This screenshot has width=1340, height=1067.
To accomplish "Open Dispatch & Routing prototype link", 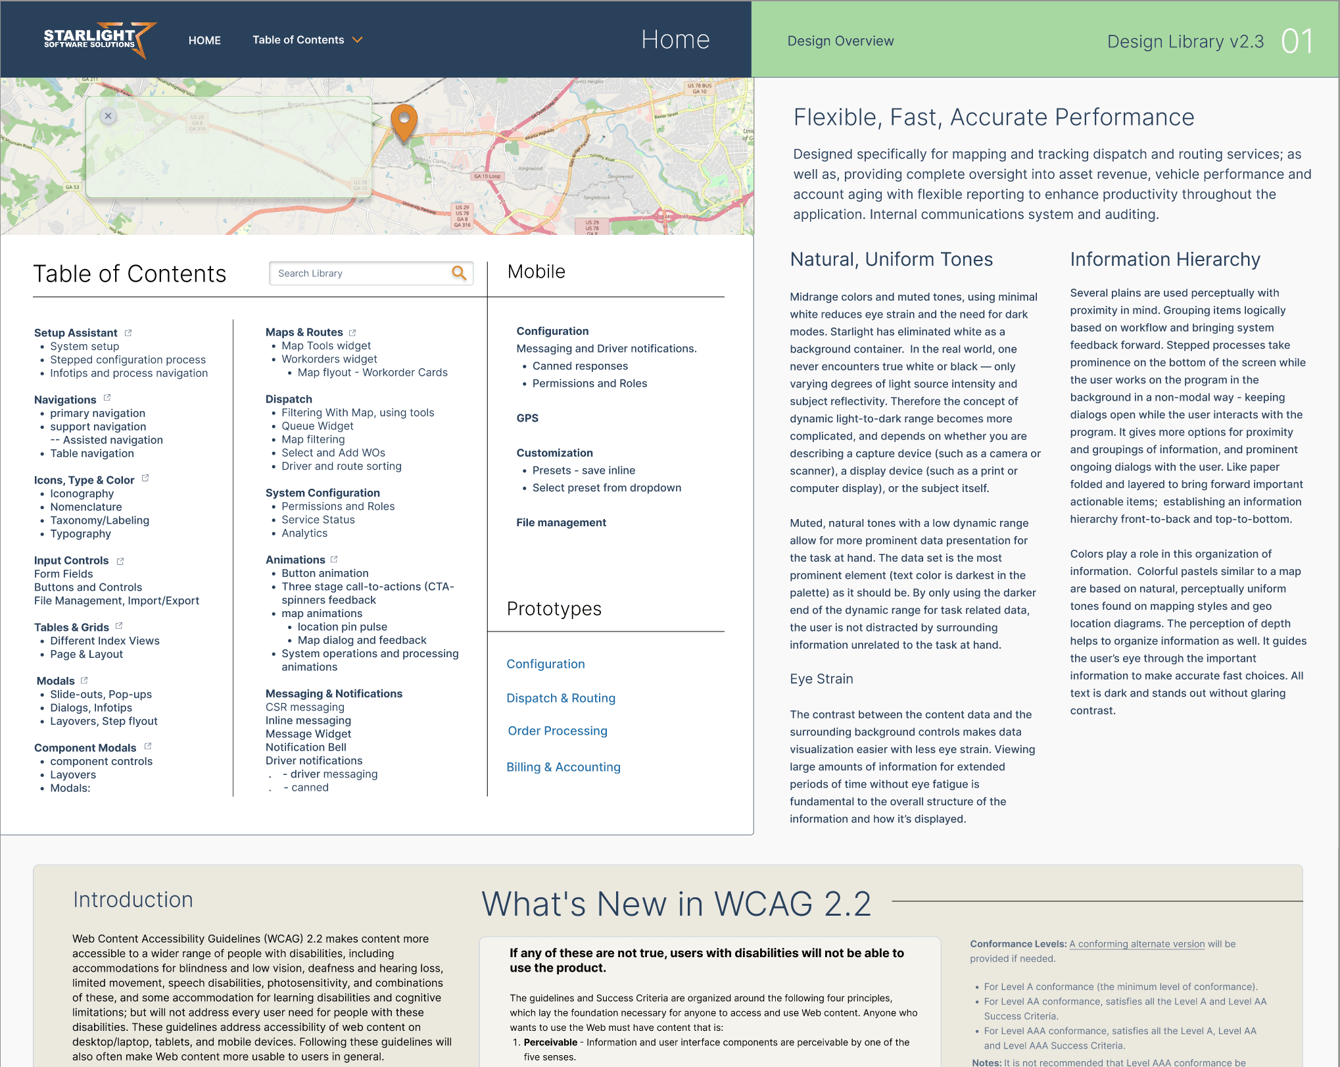I will click(560, 698).
